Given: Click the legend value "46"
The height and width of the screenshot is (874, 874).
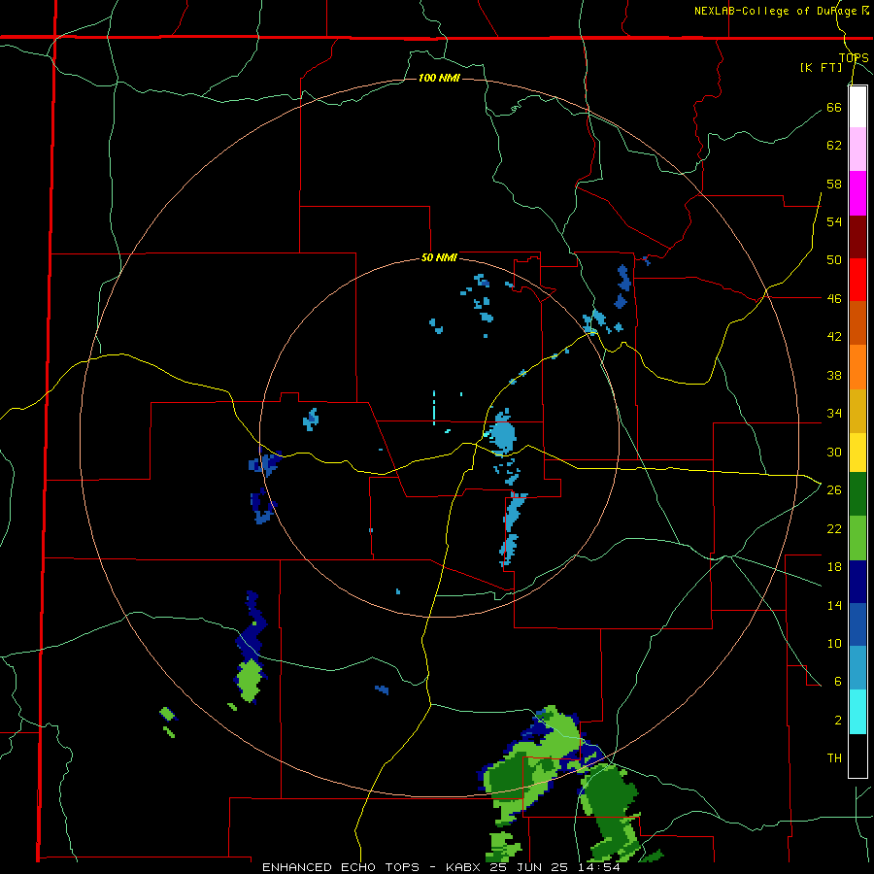Looking at the screenshot, I should coord(834,299).
